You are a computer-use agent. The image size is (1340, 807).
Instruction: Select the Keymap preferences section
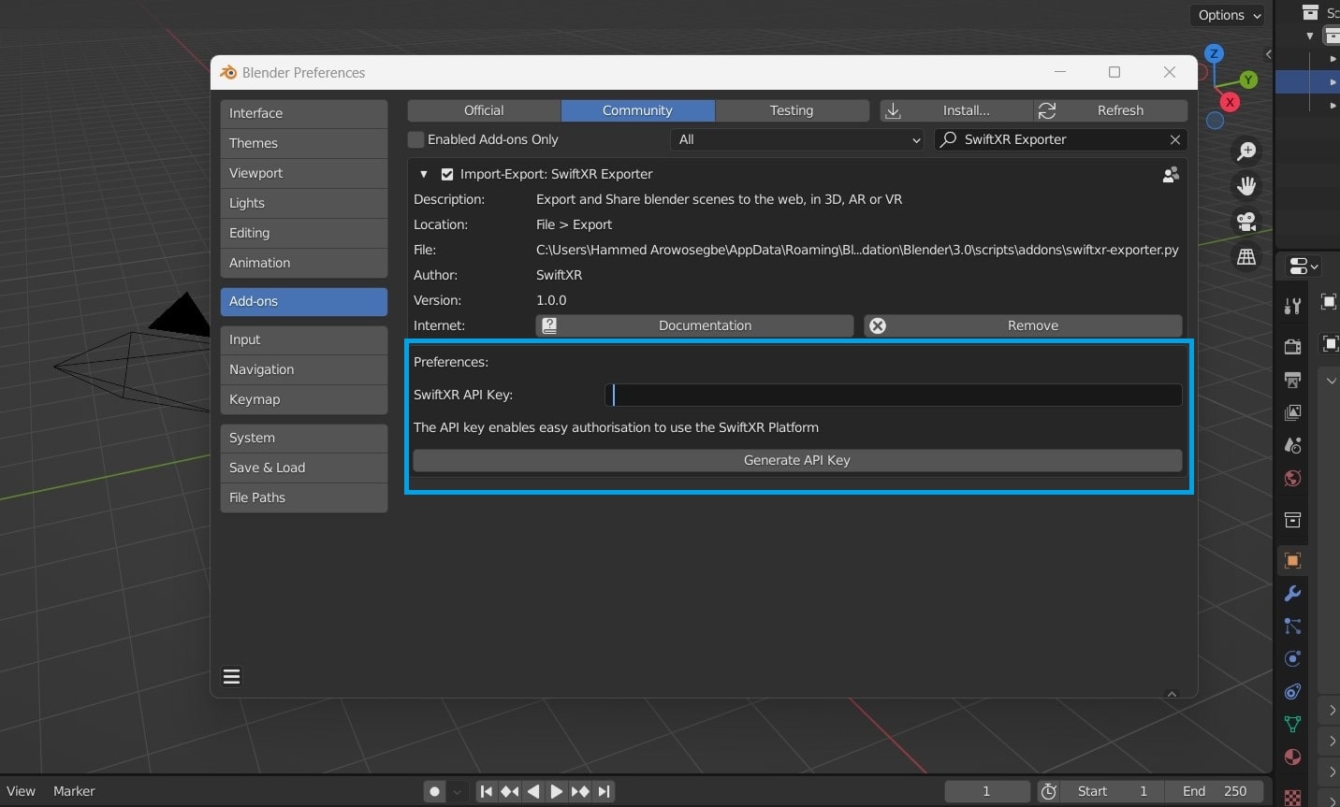[303, 399]
